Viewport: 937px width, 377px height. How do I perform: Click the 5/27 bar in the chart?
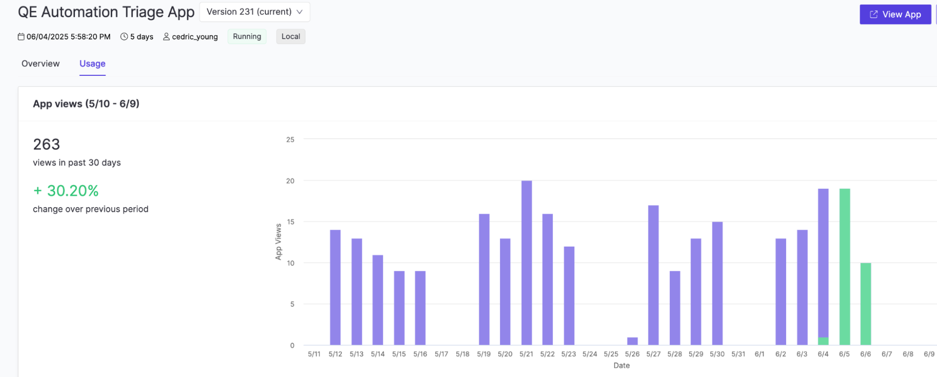[x=653, y=275]
